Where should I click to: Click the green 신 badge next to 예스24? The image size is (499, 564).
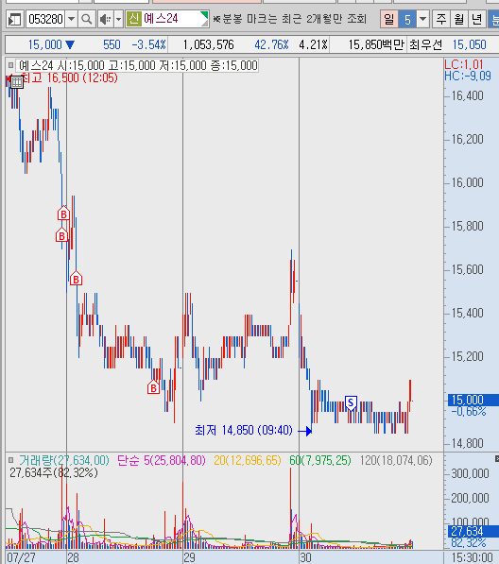pos(133,19)
